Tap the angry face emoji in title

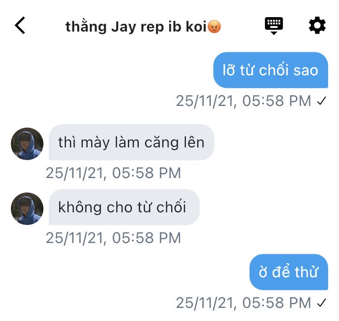click(214, 27)
